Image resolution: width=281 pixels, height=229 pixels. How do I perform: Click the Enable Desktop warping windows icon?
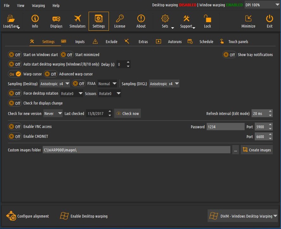(64, 216)
